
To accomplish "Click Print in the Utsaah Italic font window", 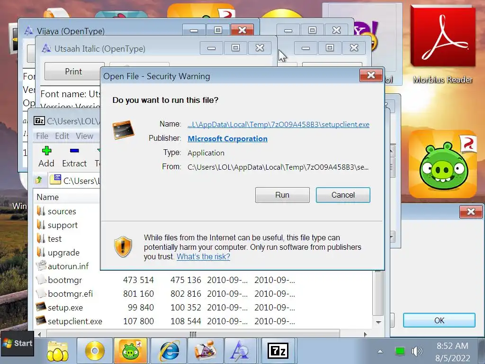I will [73, 72].
